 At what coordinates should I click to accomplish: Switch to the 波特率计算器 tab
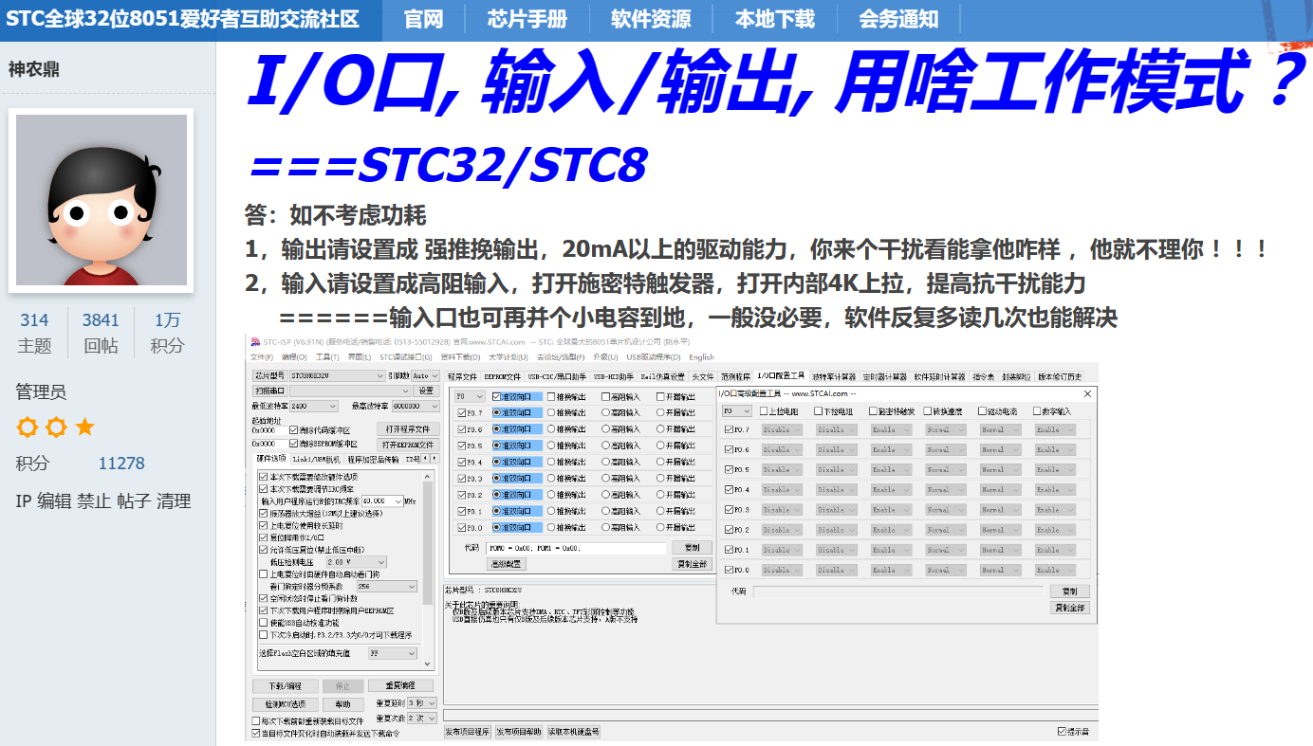(x=835, y=376)
